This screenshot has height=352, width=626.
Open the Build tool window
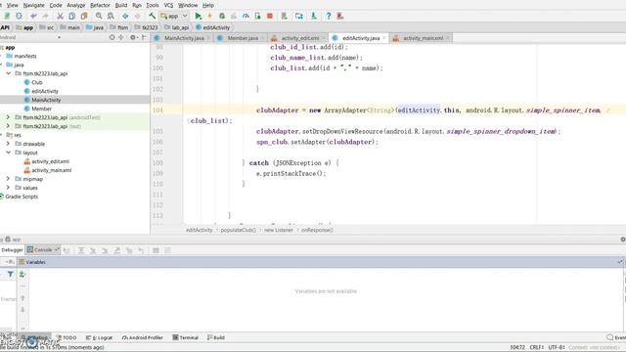[x=216, y=337]
